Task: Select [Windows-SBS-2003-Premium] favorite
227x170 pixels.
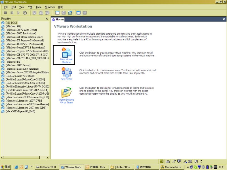Action: (22, 69)
